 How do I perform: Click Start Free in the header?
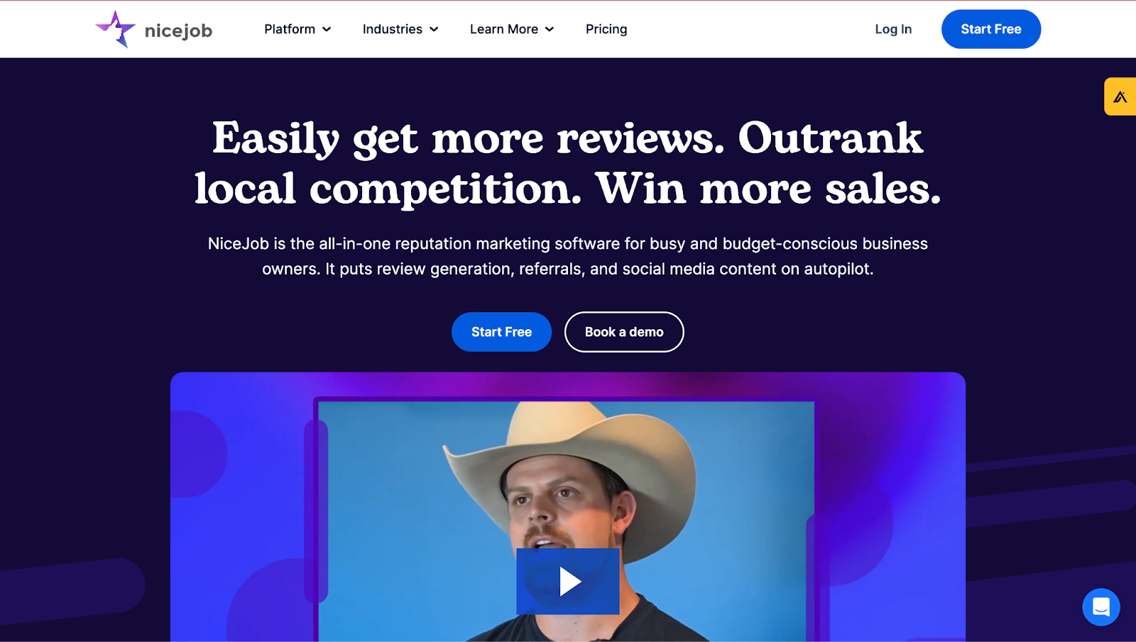991,29
